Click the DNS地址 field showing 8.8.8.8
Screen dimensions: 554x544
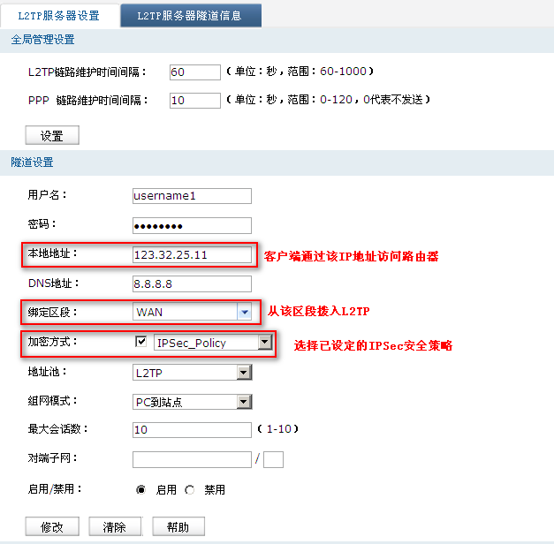pyautogui.click(x=192, y=284)
